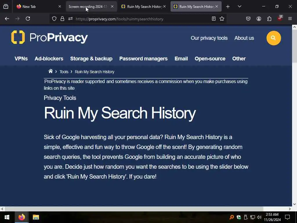Open About us link
This screenshot has height=223, width=297.
point(244,38)
